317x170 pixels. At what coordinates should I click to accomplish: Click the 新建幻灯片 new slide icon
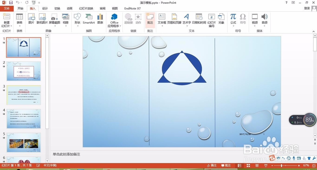click(6, 17)
